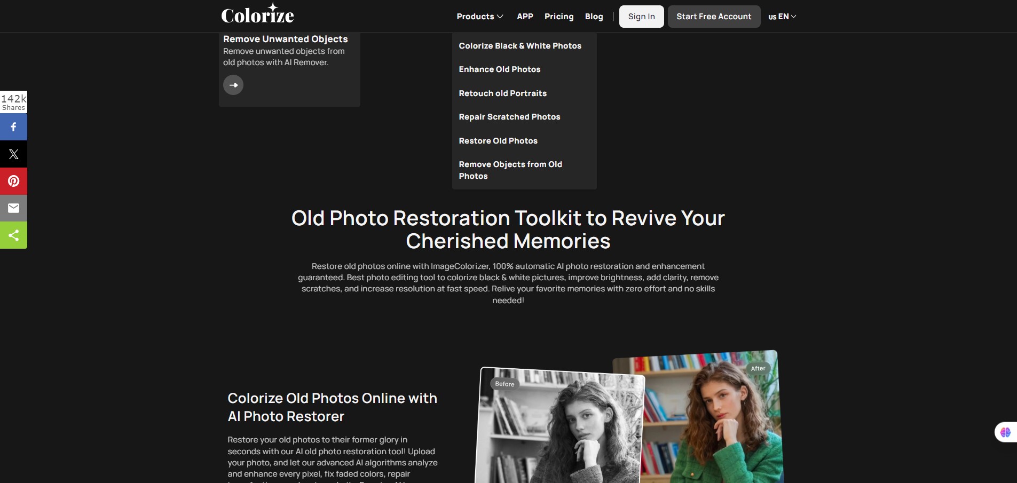Open the EN language selector
The image size is (1017, 483).
(x=782, y=17)
